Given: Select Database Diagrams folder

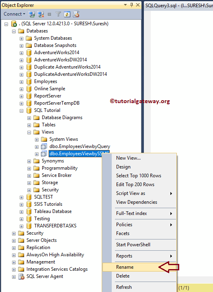Looking at the screenshot, I should click(62, 118).
